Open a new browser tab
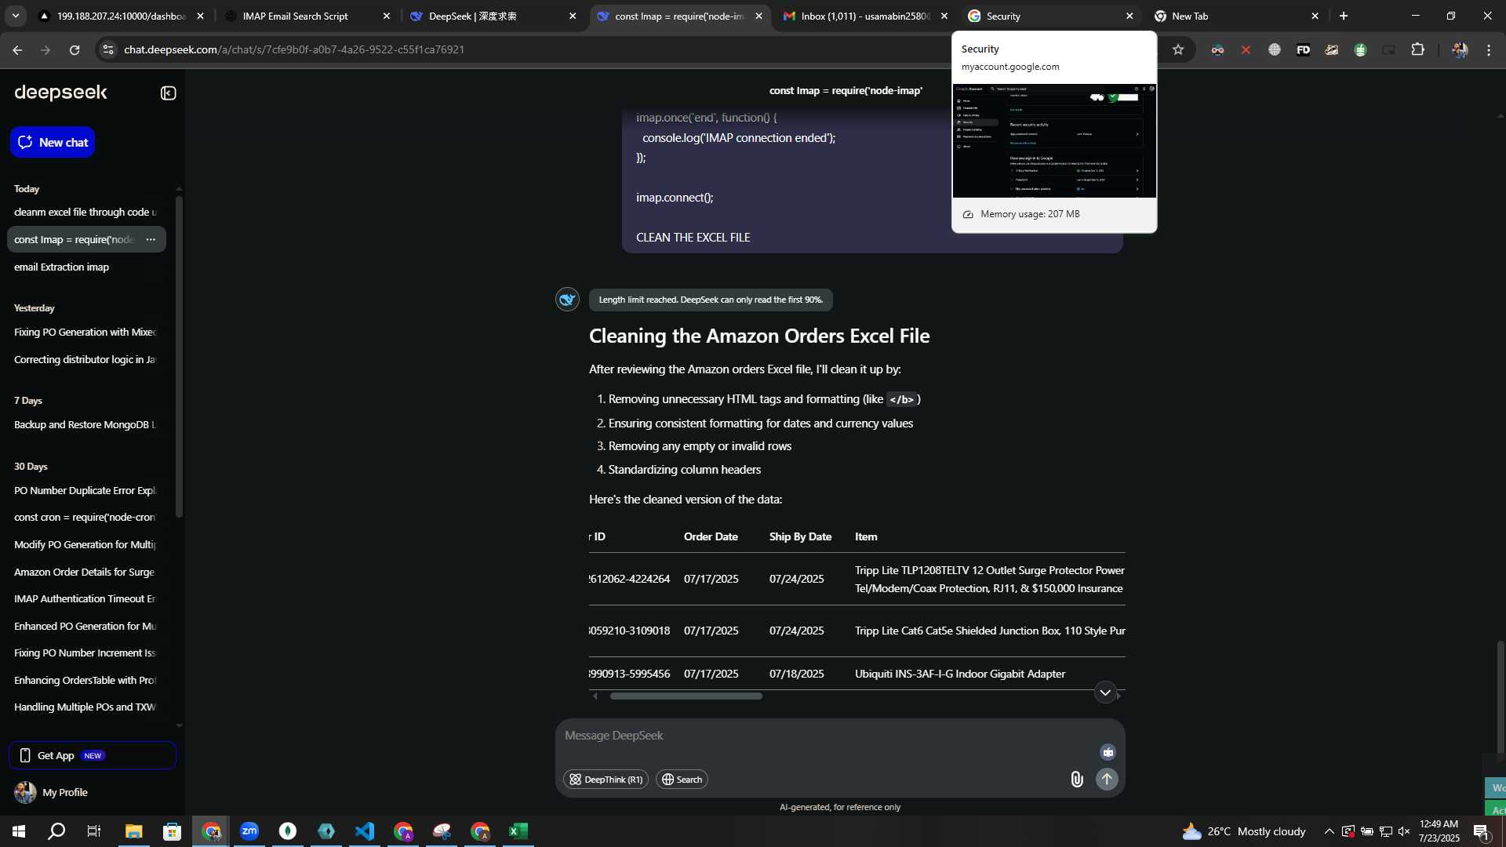1506x847 pixels. 1344,16
